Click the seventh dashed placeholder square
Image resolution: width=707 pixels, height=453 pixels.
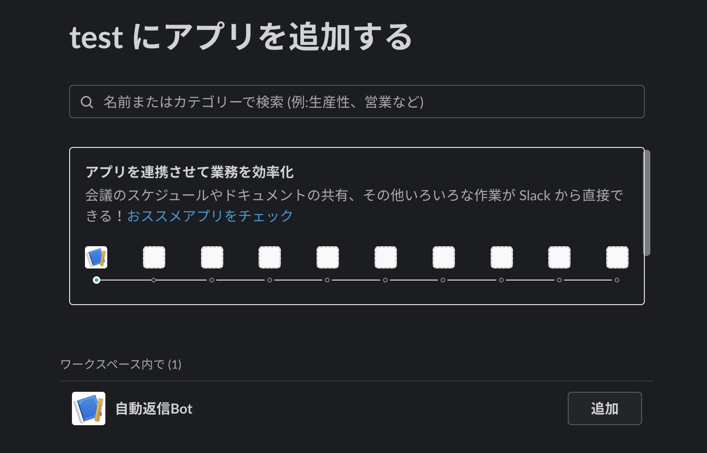pos(443,257)
